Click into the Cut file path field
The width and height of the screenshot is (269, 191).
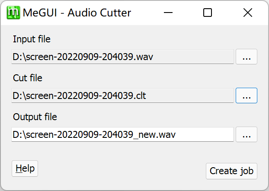(x=122, y=95)
